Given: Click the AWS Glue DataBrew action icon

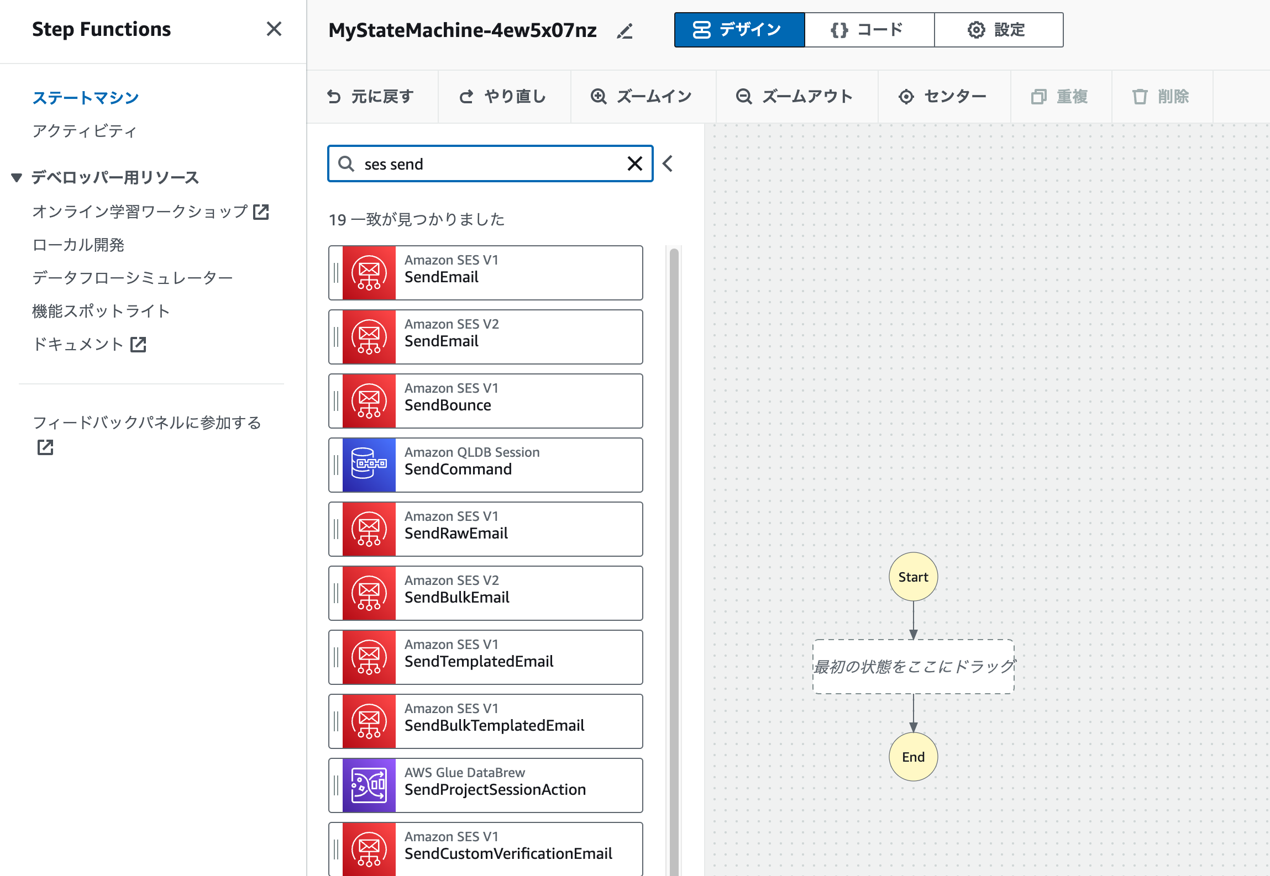Looking at the screenshot, I should point(369,785).
